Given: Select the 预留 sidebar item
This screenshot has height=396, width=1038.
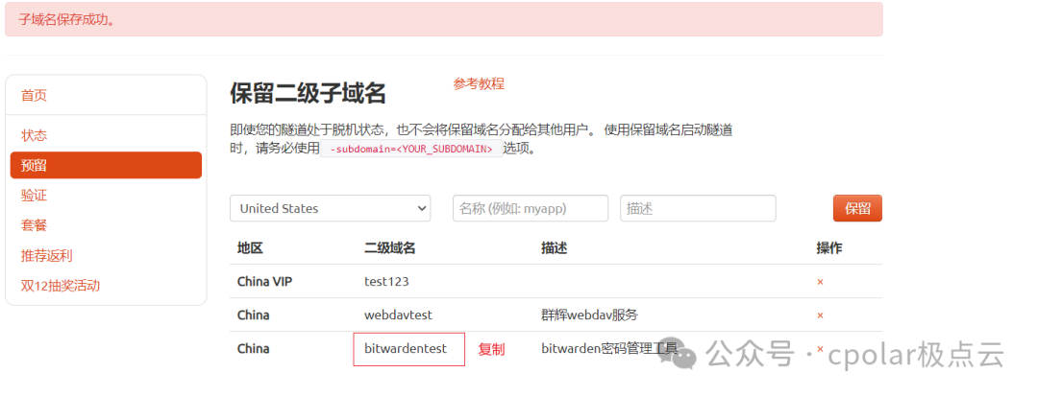Looking at the screenshot, I should tap(106, 165).
